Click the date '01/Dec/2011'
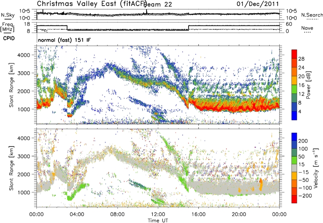 pyautogui.click(x=258, y=4)
